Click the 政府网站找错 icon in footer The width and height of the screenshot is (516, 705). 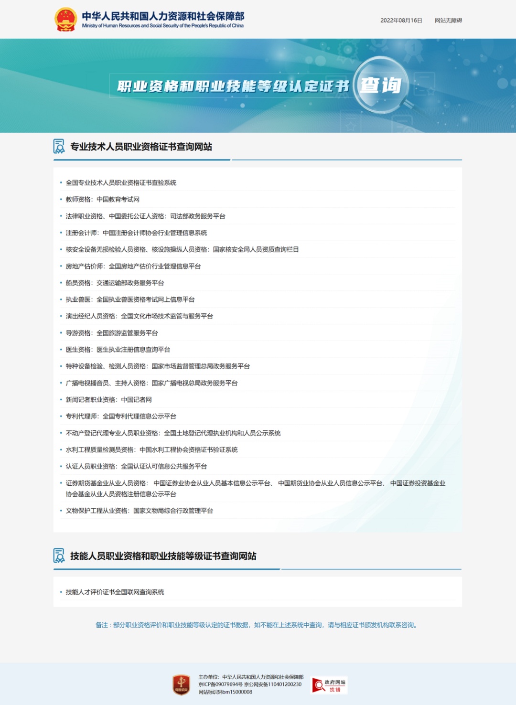[329, 685]
